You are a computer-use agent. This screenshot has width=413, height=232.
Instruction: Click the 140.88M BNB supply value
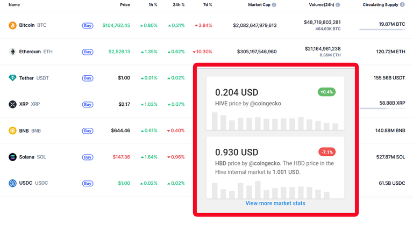(x=390, y=130)
